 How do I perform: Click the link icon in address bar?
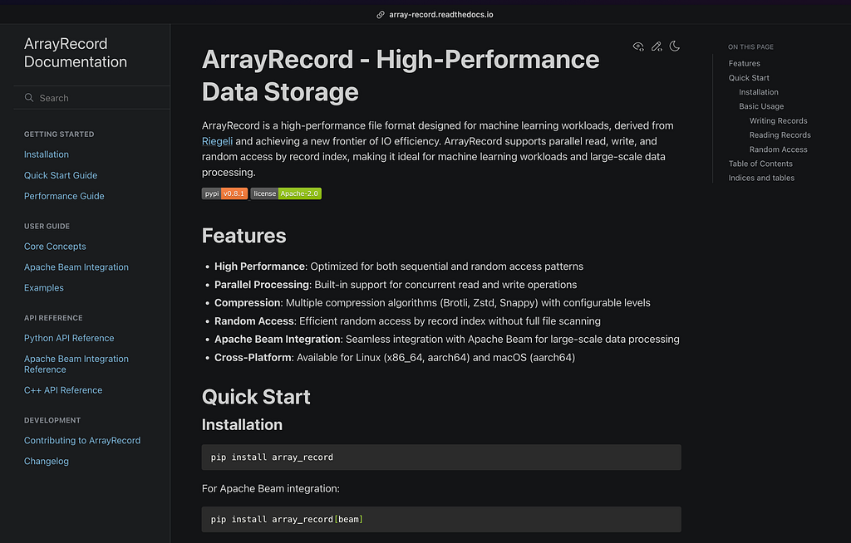[x=381, y=14]
